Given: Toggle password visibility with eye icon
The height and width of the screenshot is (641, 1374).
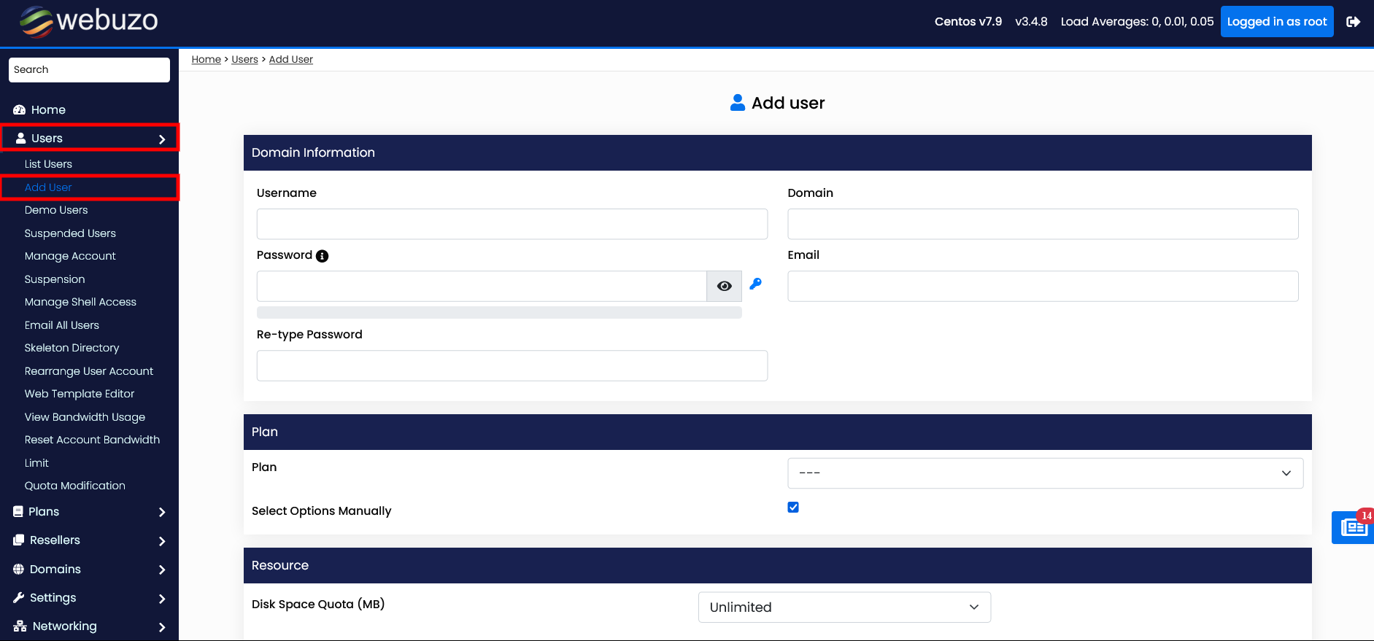Looking at the screenshot, I should pos(724,287).
